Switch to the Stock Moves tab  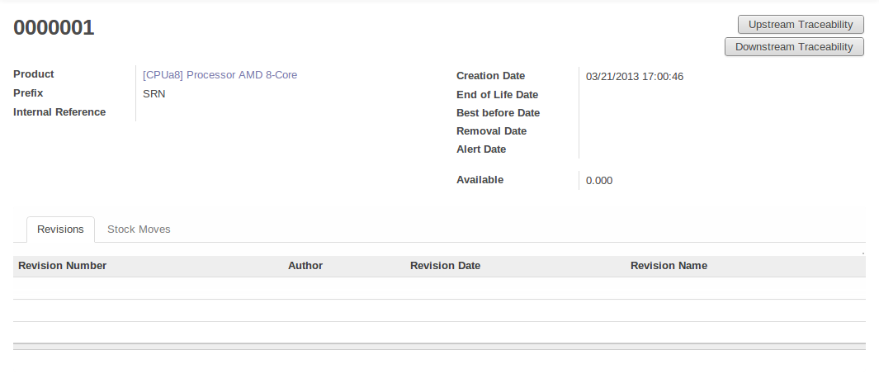click(139, 230)
